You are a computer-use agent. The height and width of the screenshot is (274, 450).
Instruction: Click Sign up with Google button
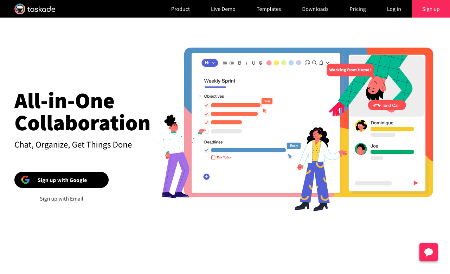[62, 180]
